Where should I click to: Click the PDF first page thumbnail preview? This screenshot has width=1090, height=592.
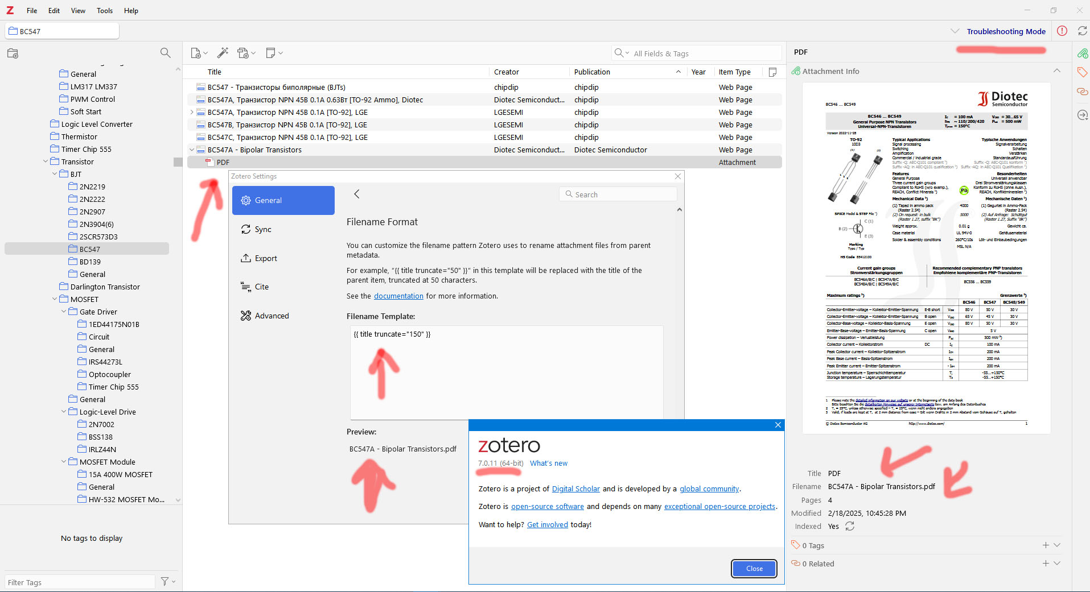pos(926,258)
